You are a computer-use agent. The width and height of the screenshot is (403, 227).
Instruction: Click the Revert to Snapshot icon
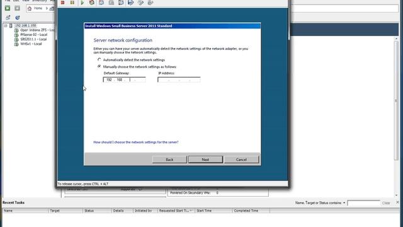pos(111,3)
